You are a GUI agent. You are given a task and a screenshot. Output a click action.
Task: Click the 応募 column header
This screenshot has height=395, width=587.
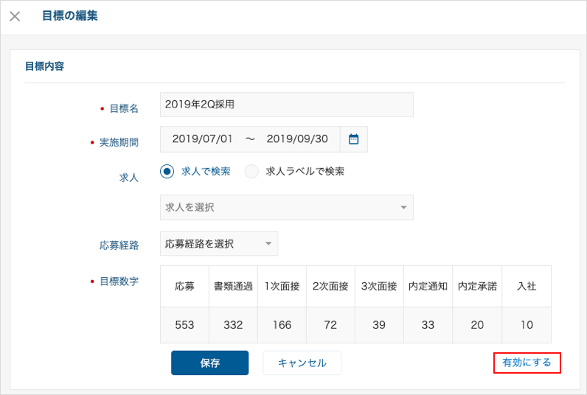(184, 287)
